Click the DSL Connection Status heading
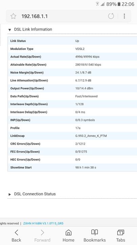The image size is (137, 245). 35,194
